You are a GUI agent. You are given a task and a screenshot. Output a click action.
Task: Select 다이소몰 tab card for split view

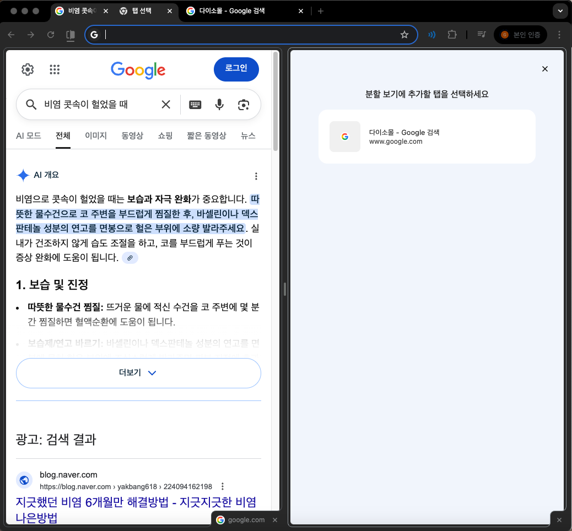point(427,137)
